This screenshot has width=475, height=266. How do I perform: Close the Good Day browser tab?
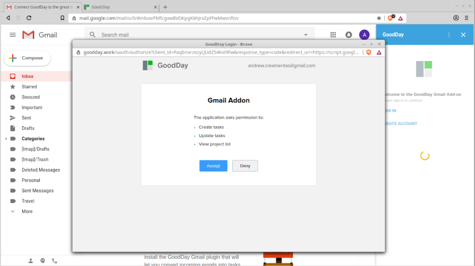(155, 7)
